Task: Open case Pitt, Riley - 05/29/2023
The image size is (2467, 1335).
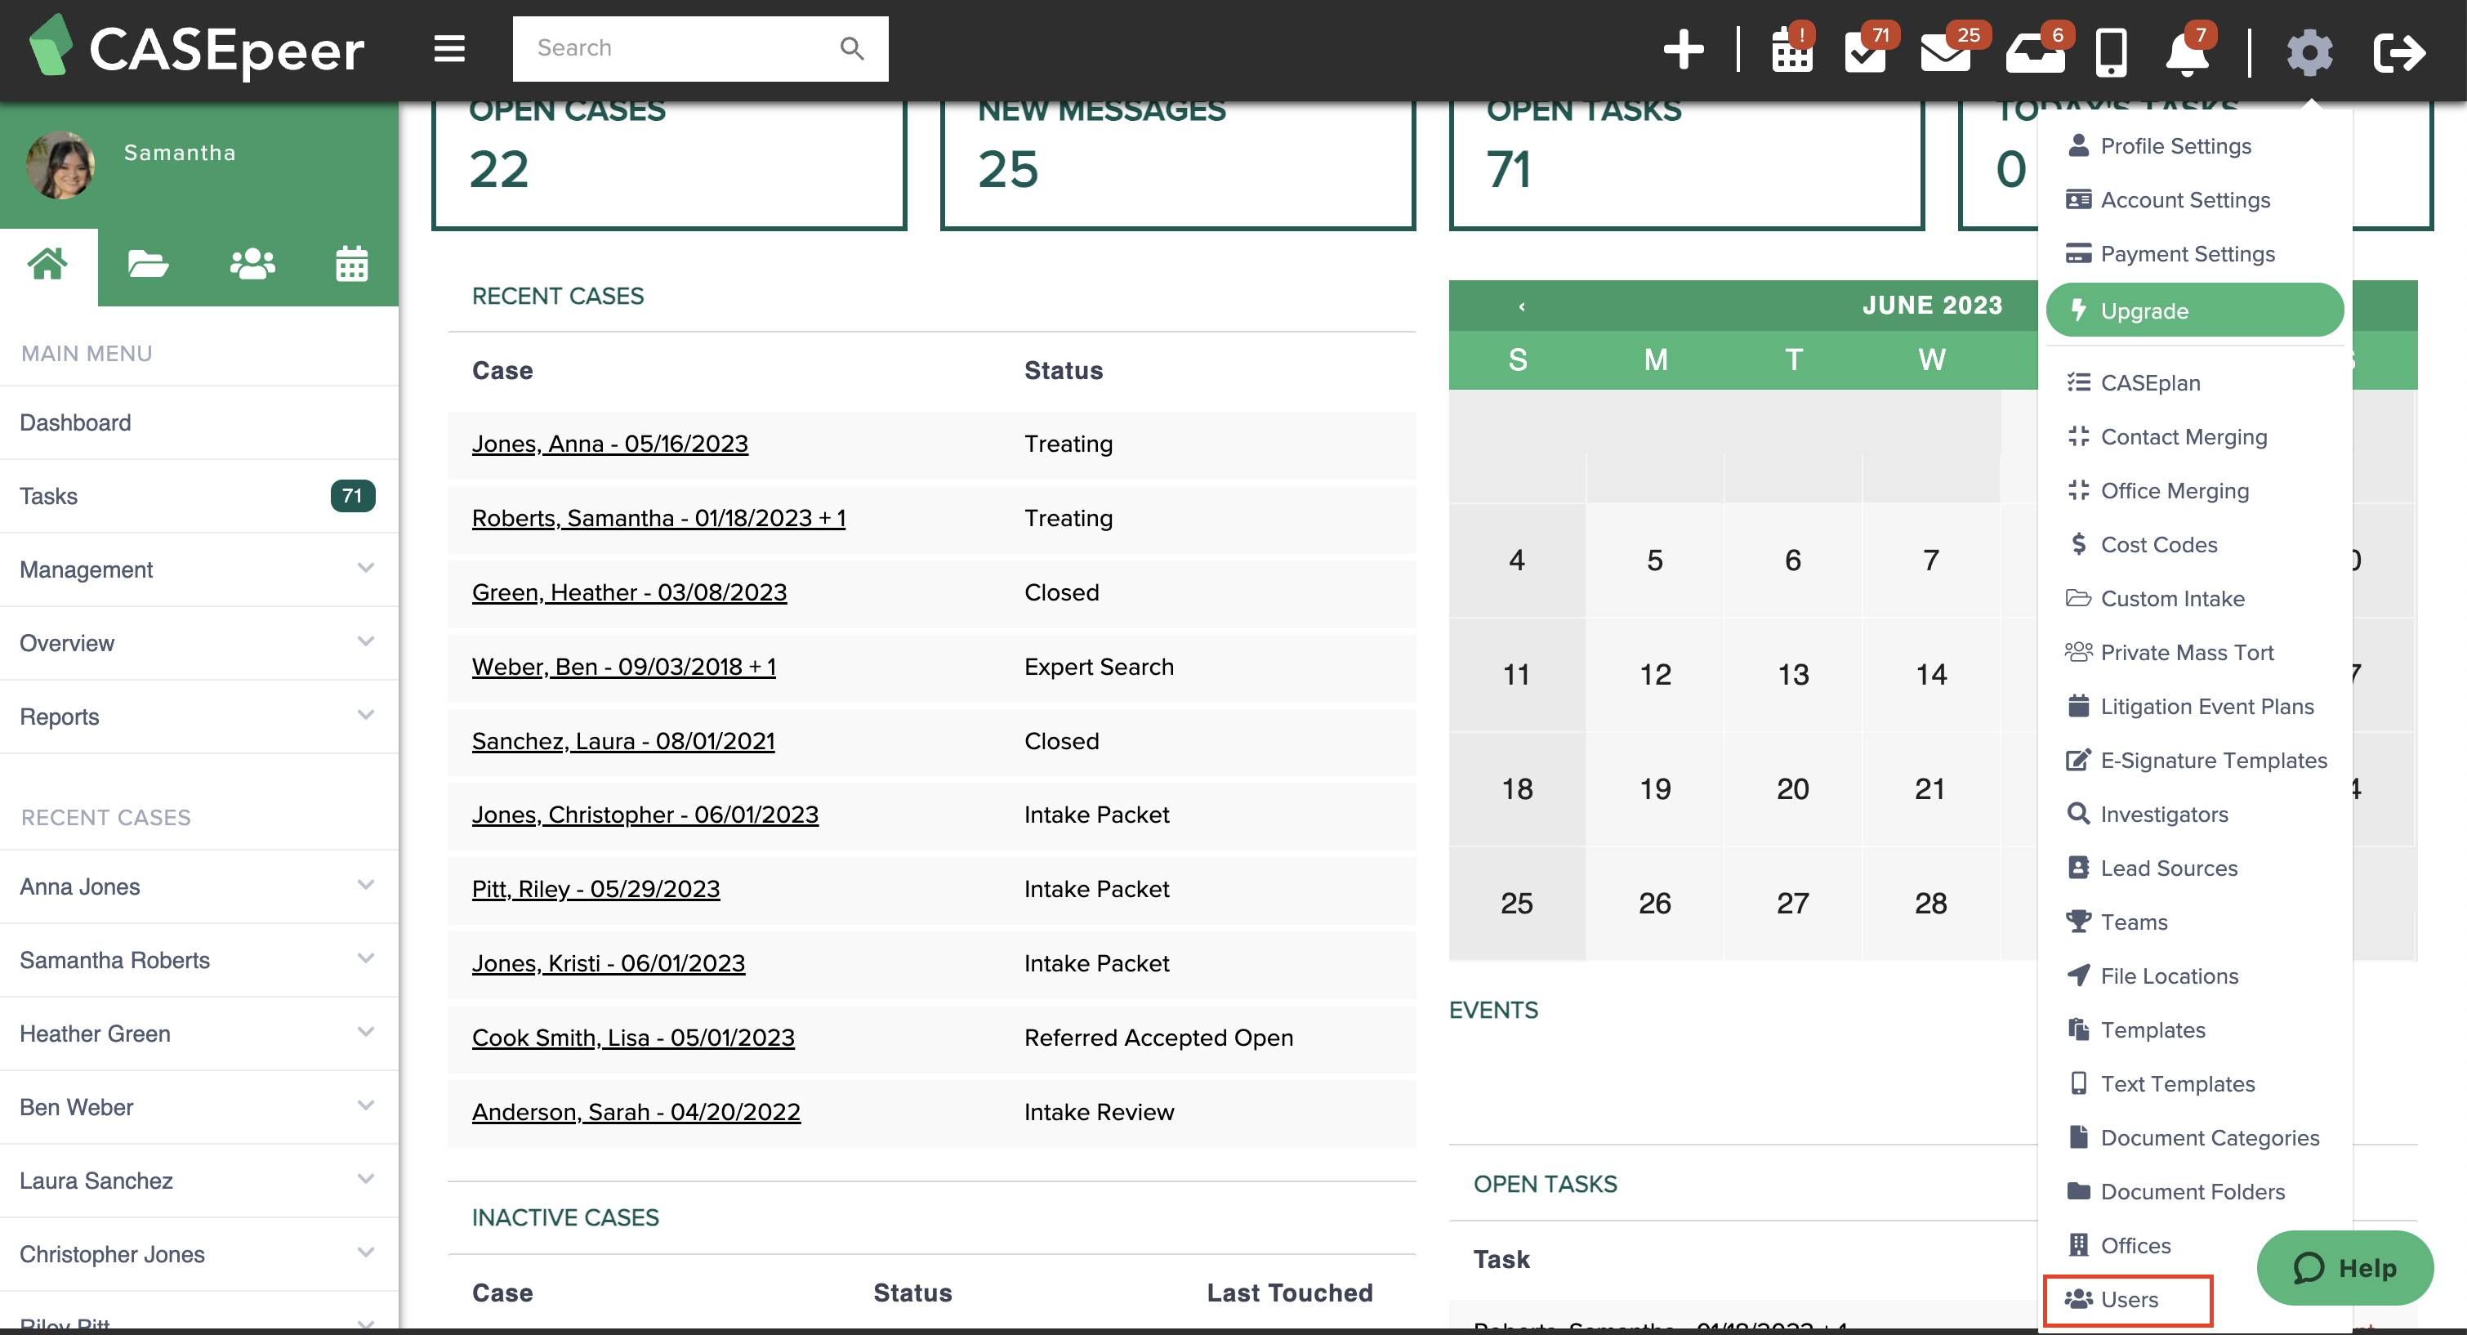Action: point(596,889)
